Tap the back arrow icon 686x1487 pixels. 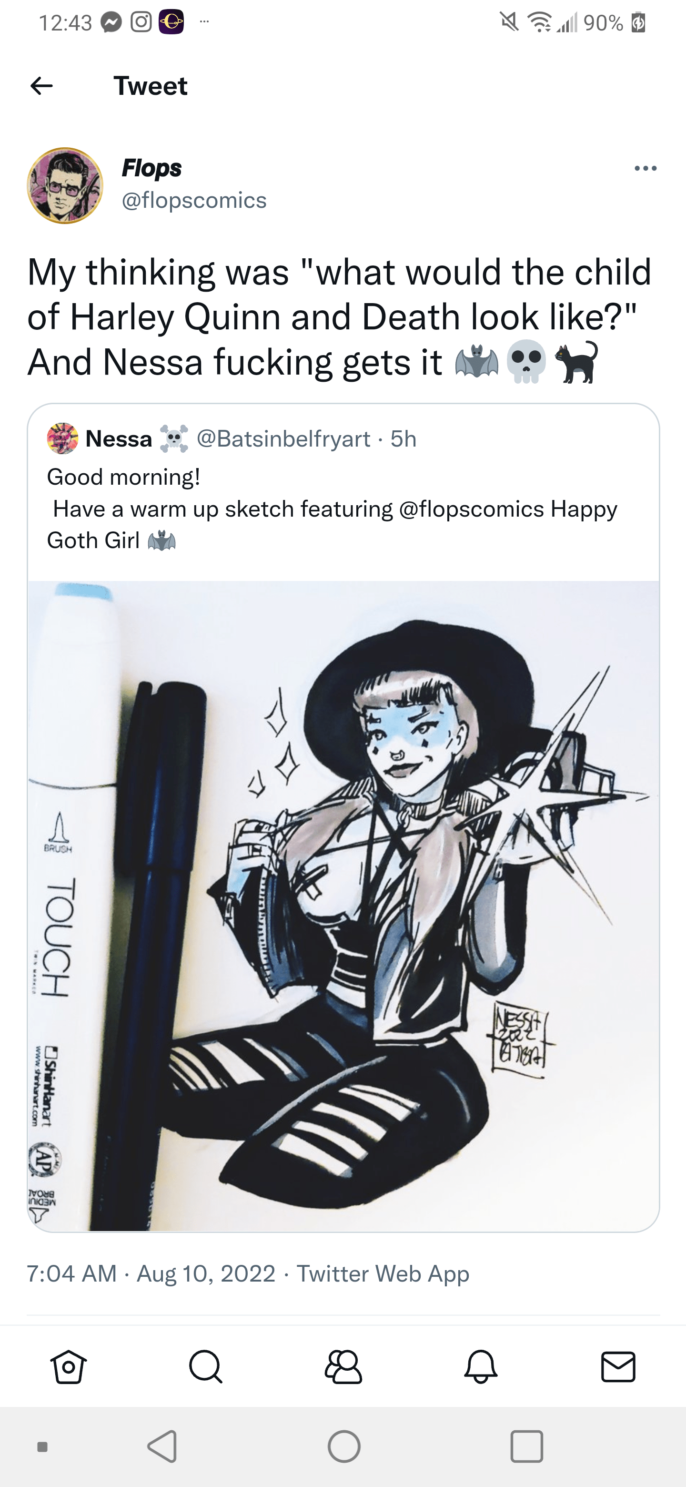41,86
